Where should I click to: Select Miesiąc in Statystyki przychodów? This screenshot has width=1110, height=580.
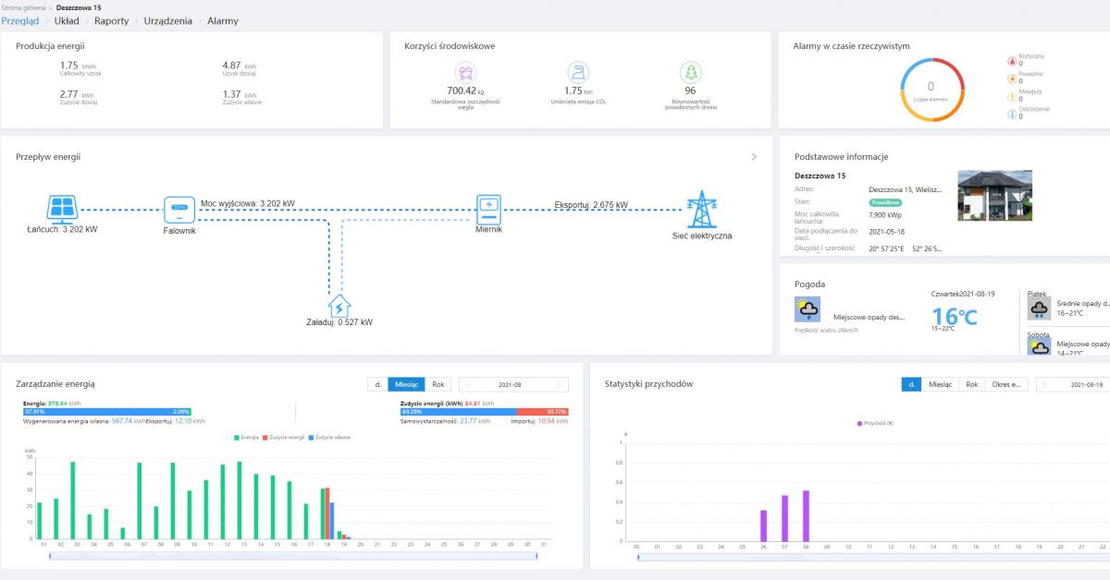coord(940,384)
